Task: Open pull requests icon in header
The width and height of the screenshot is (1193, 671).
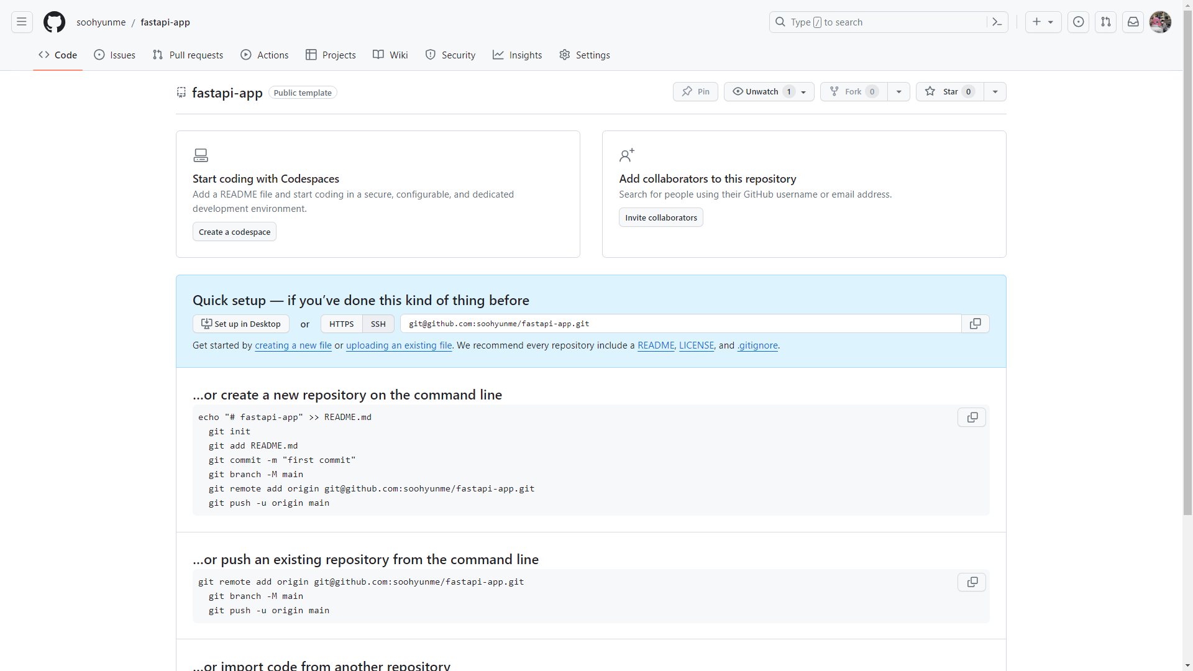Action: point(1105,22)
